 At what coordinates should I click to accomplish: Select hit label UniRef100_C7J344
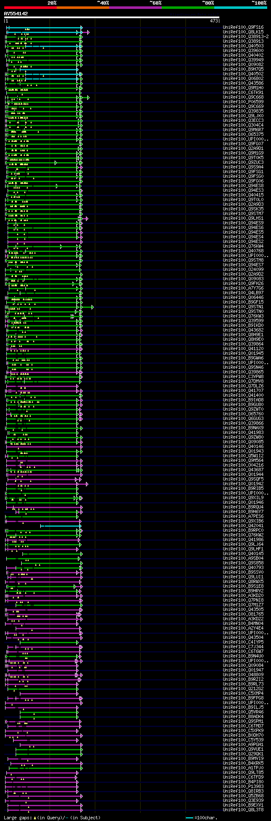pos(243,647)
